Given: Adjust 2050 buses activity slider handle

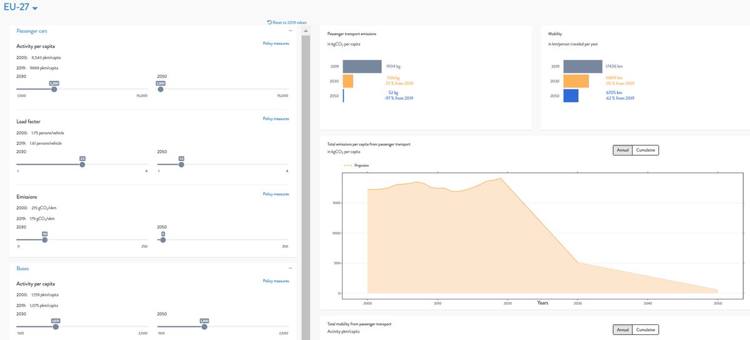Looking at the screenshot, I should tap(204, 326).
